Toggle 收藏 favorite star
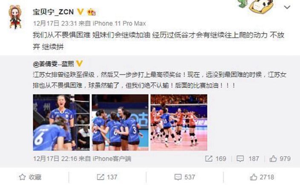300x185 pixels. tap(30, 177)
